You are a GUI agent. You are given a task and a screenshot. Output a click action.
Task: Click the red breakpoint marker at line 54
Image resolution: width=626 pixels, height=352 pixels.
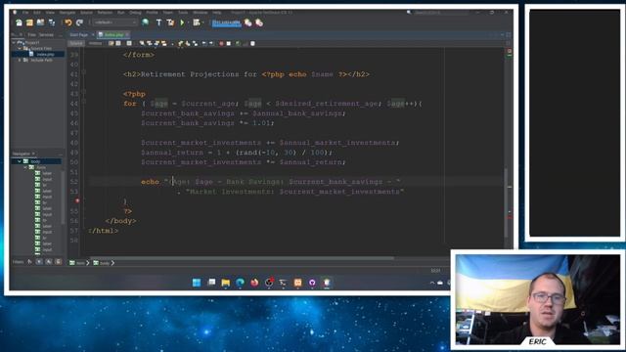(77, 201)
